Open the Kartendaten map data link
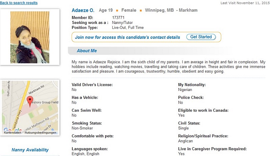Viewport: 270px width, 156px height. tap(13, 133)
